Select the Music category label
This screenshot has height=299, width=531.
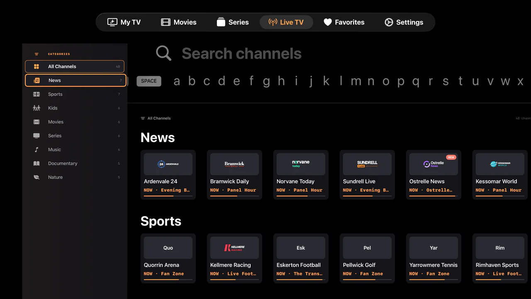pyautogui.click(x=54, y=149)
